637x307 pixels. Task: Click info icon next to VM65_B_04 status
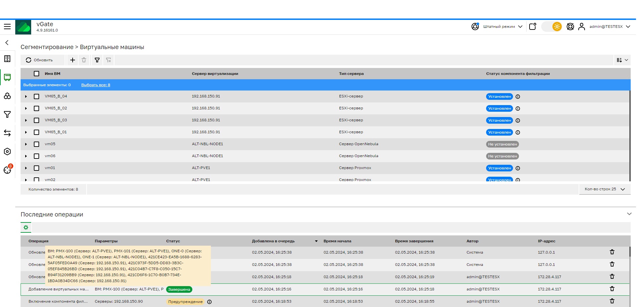tap(518, 97)
